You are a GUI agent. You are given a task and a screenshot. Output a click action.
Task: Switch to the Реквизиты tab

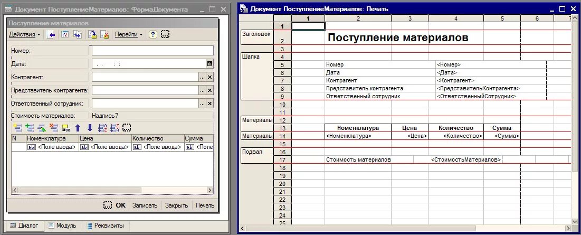(105, 225)
